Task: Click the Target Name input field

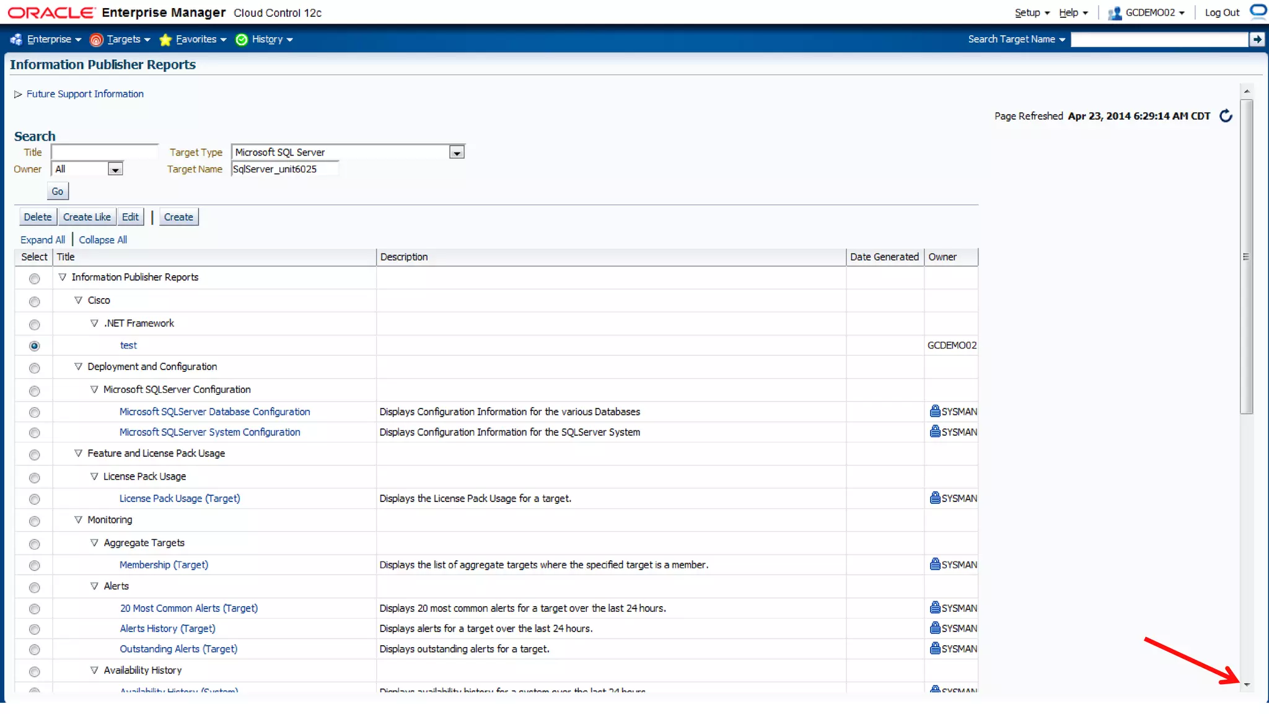Action: [285, 169]
